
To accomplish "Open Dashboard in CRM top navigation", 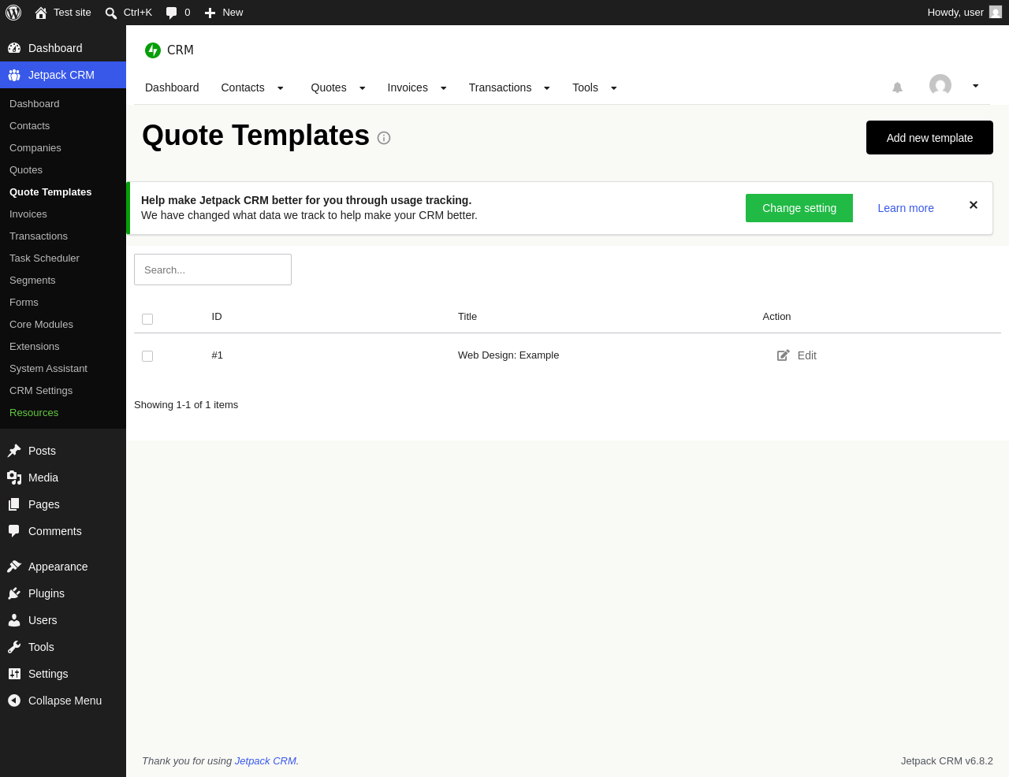I will [x=172, y=87].
